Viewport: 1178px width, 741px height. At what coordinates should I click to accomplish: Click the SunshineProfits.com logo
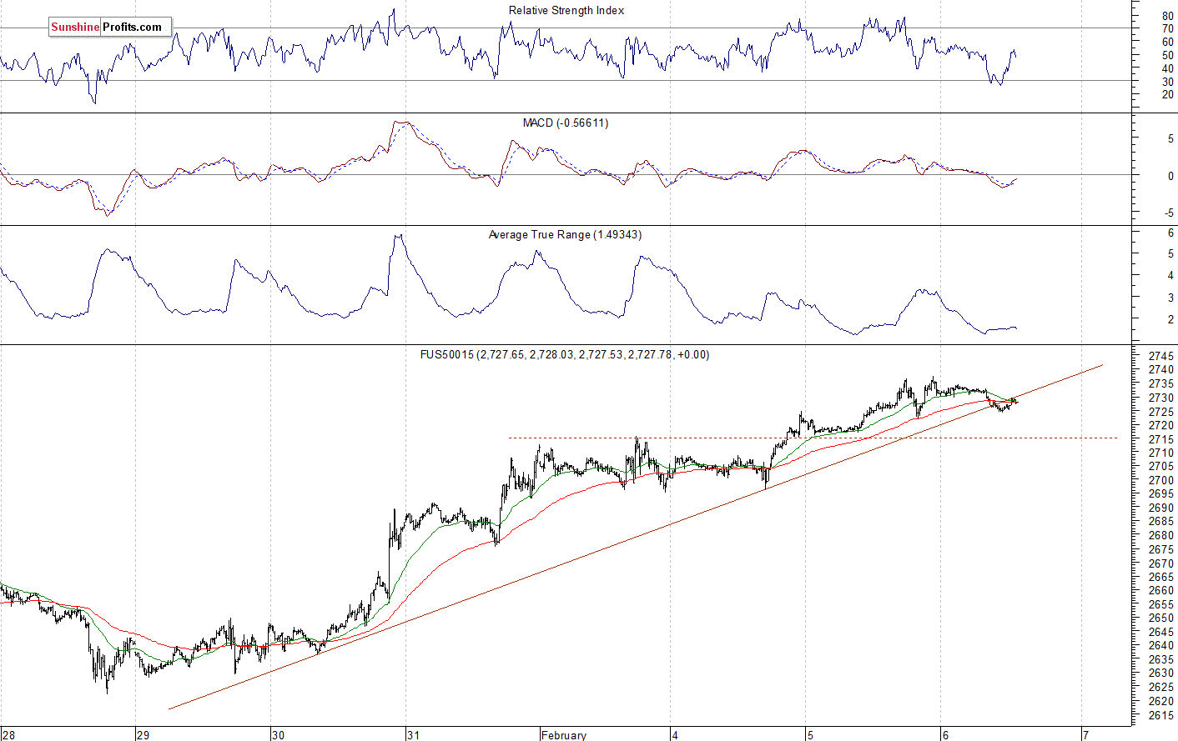point(110,28)
